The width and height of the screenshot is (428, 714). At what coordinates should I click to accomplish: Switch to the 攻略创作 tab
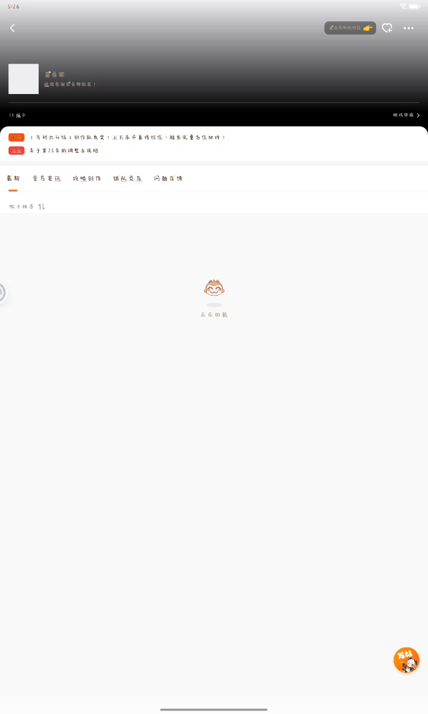[87, 178]
